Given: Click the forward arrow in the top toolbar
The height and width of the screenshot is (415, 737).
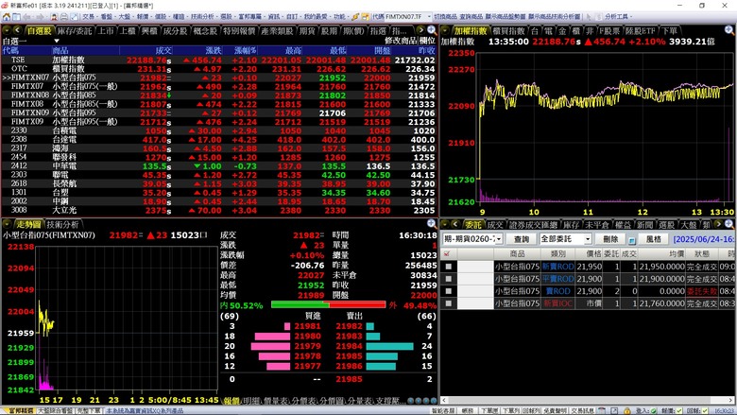Looking at the screenshot, I should [x=40, y=16].
